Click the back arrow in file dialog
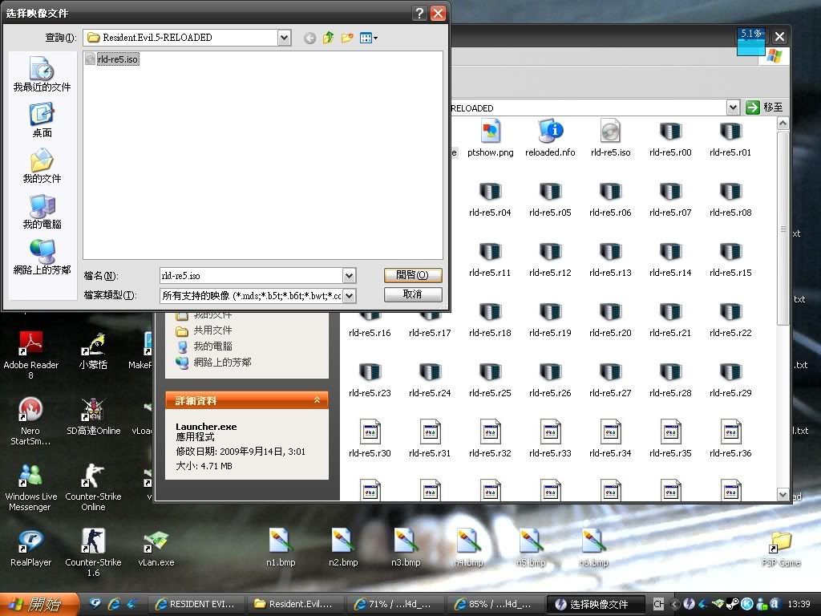This screenshot has width=821, height=616. click(x=310, y=38)
